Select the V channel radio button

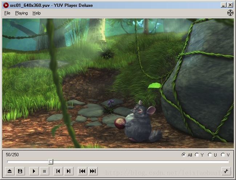(x=223, y=155)
